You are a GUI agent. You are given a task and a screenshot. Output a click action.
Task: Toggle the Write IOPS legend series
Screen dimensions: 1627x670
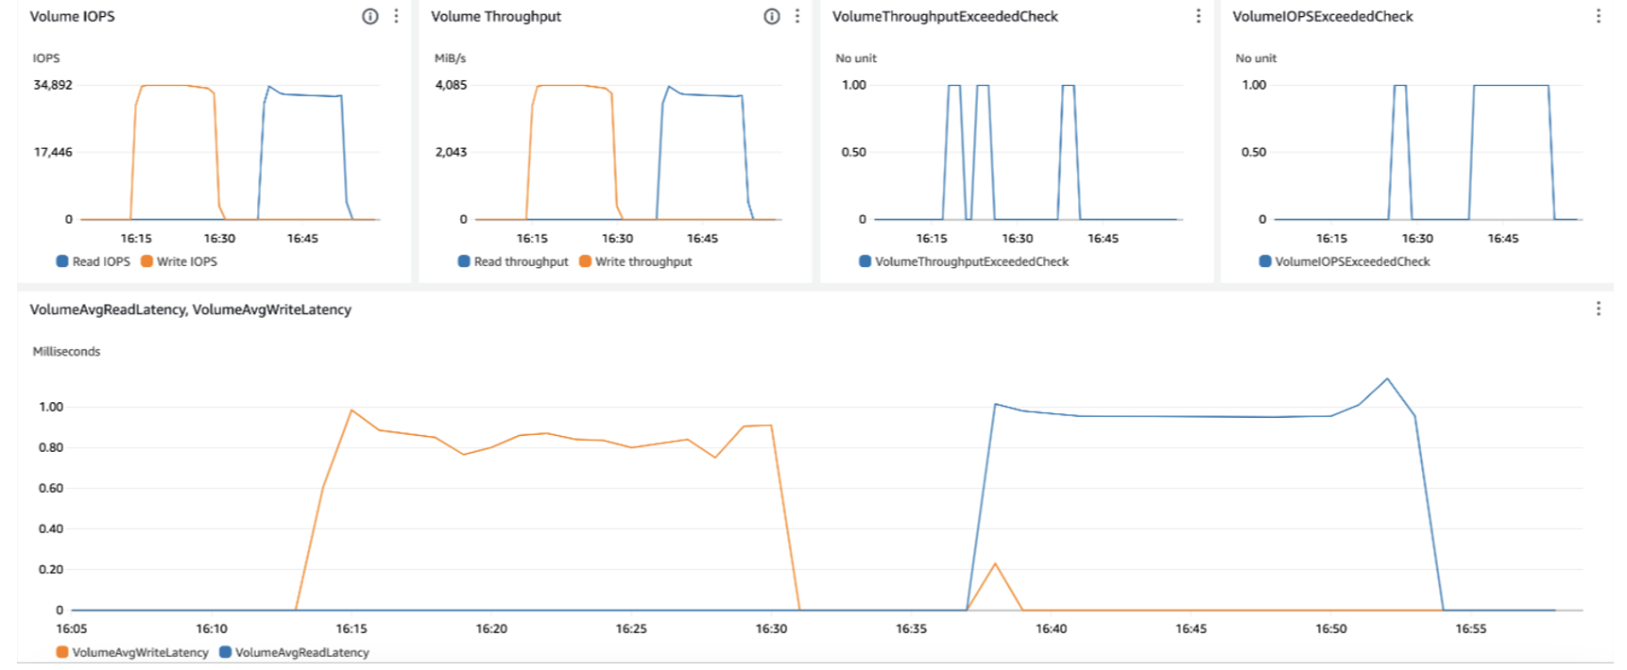click(179, 261)
